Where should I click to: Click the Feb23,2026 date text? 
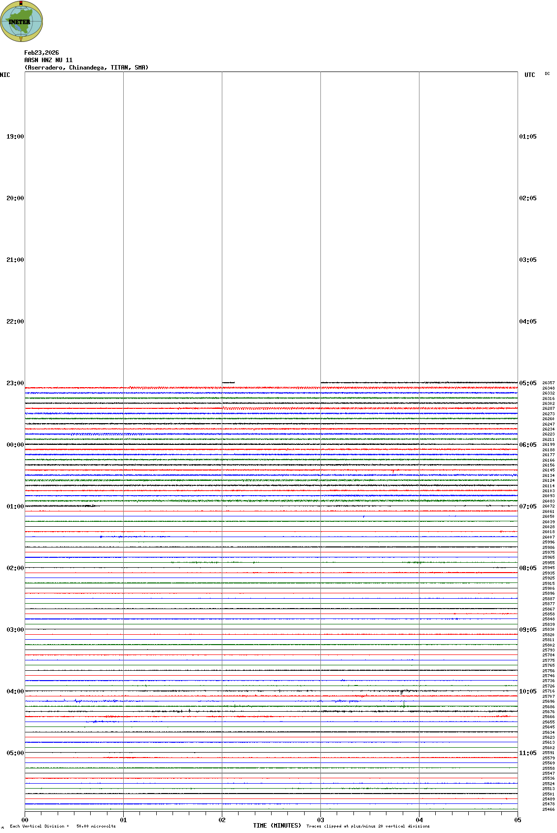41,53
